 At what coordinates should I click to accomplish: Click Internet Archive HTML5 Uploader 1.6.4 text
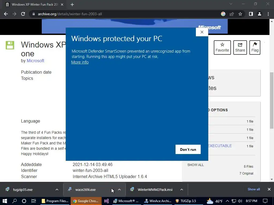110,177
